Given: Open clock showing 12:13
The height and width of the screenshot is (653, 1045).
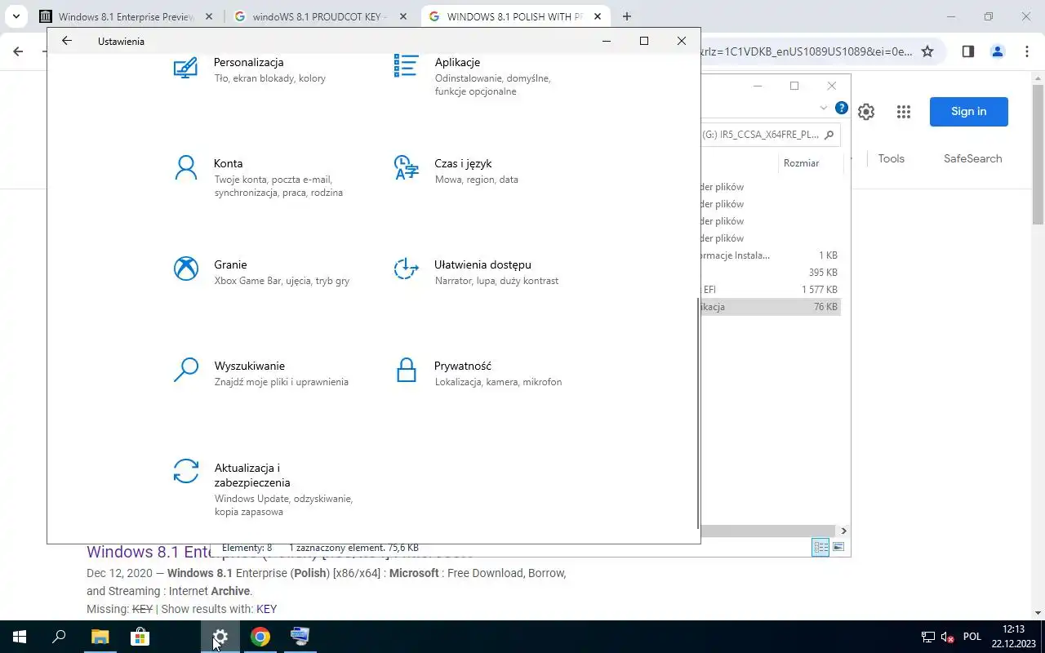Looking at the screenshot, I should (1013, 629).
